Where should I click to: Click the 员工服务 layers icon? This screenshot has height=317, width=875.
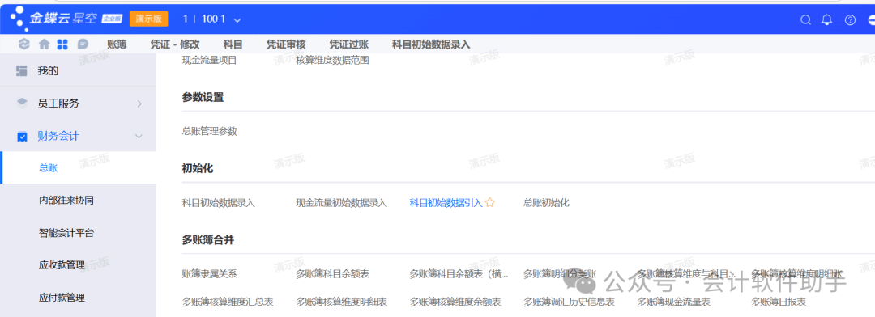click(x=22, y=103)
